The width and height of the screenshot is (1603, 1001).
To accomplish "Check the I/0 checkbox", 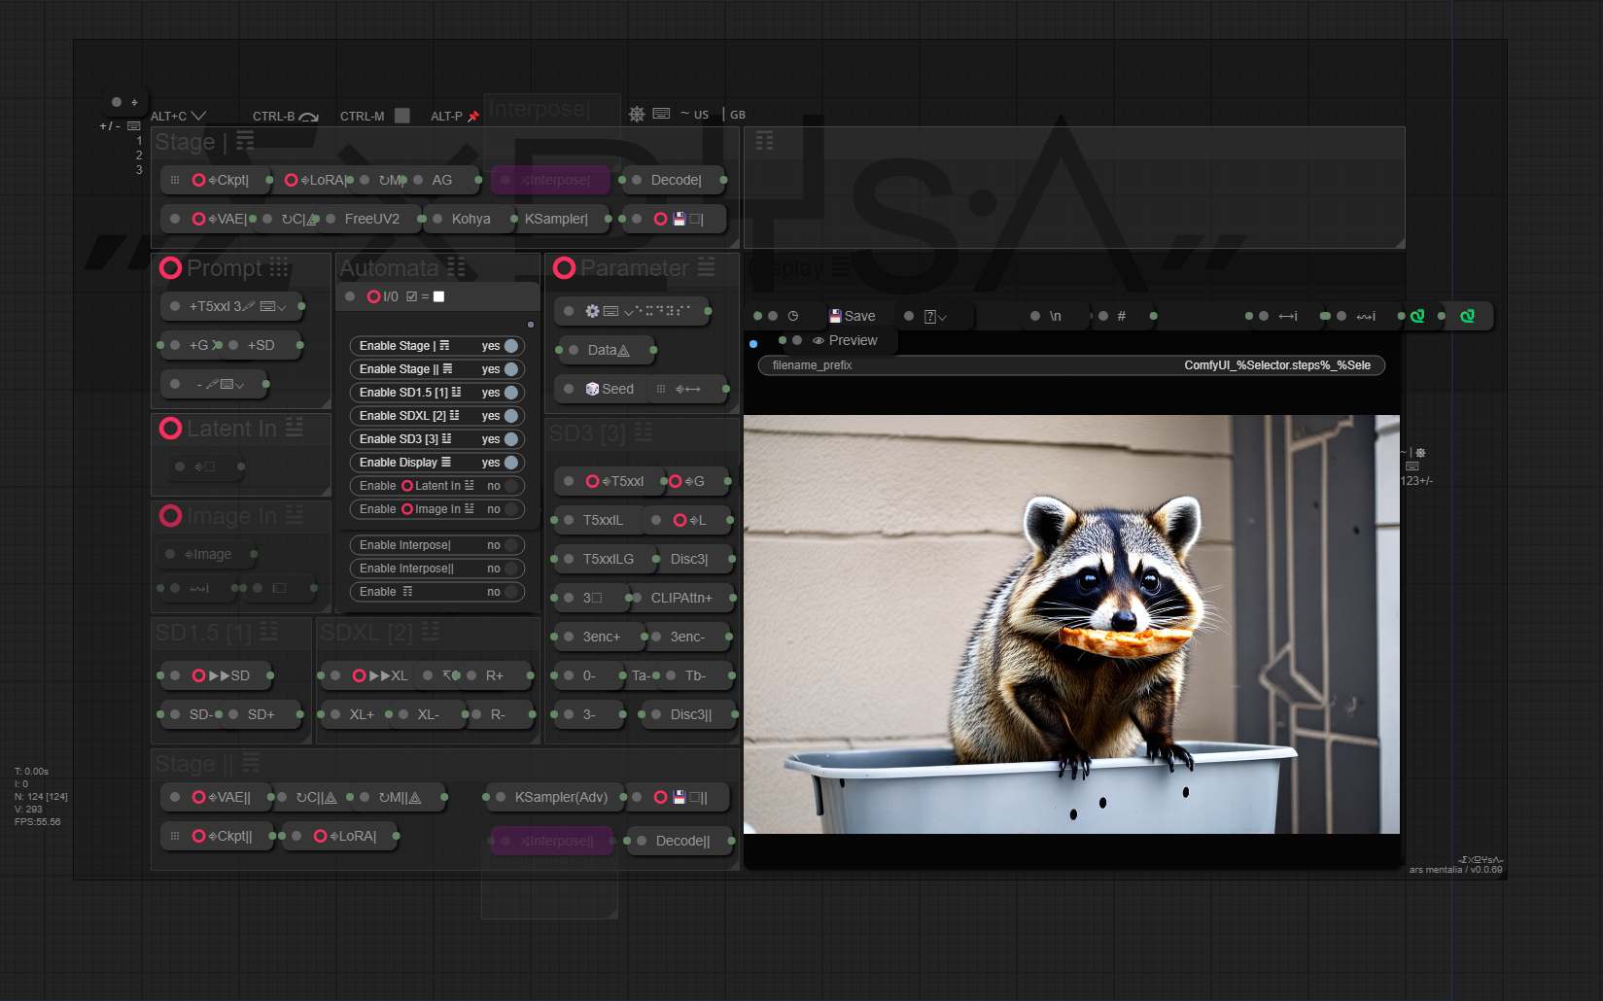I will tap(411, 296).
